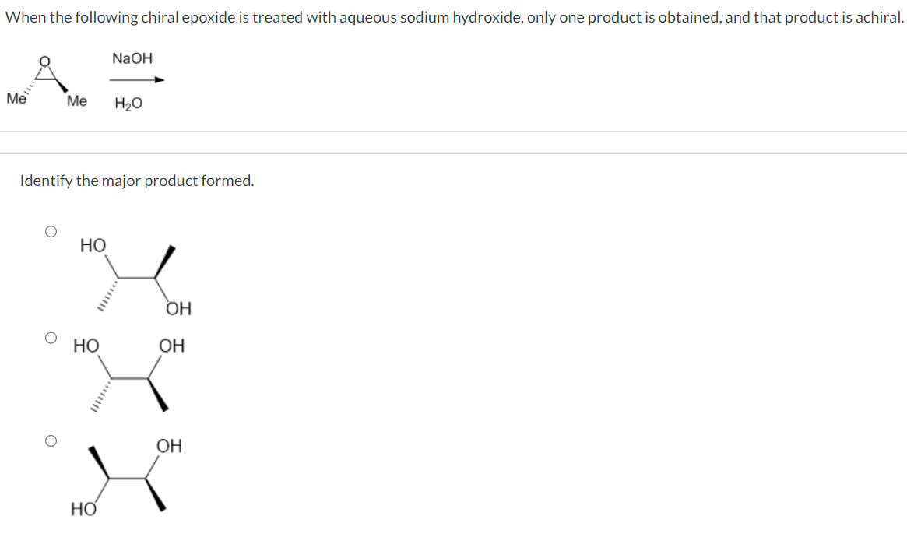Click the question statement about the chiral epoxide
The height and width of the screenshot is (551, 907).
click(454, 17)
